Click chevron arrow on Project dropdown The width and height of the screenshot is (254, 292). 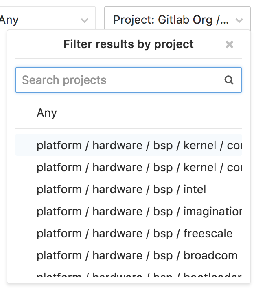pos(239,20)
